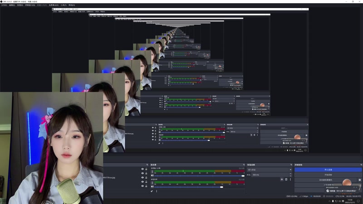This screenshot has width=363, height=204.
Task: Click the 启动虚拟摄像机 virtual camera button
Action: [326, 180]
